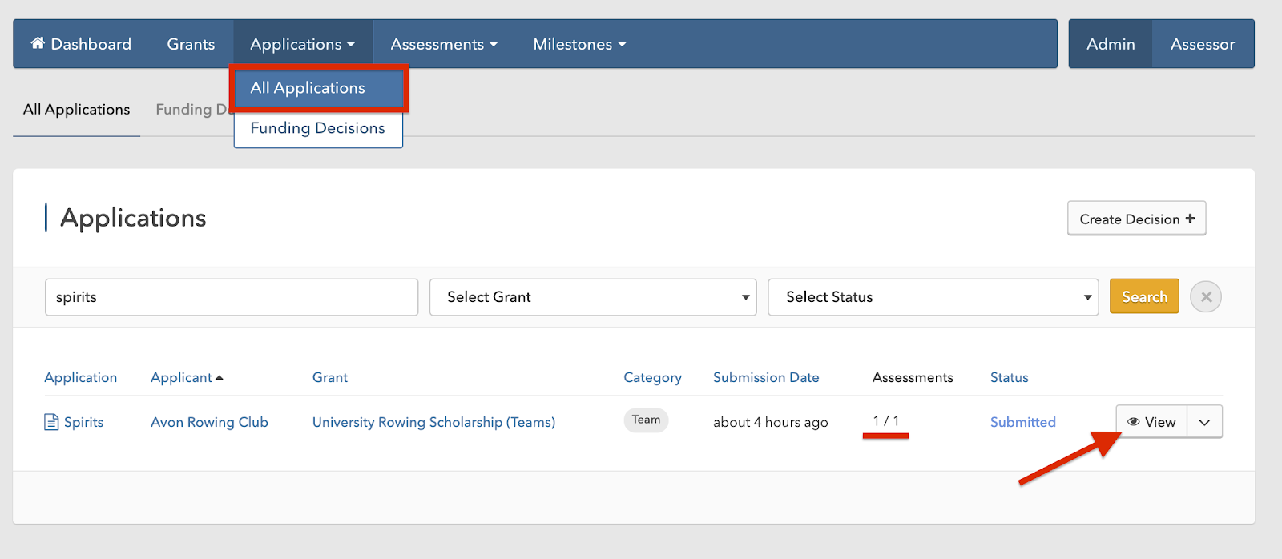Switch to Admin mode
Image resolution: width=1282 pixels, height=559 pixels.
1111,44
